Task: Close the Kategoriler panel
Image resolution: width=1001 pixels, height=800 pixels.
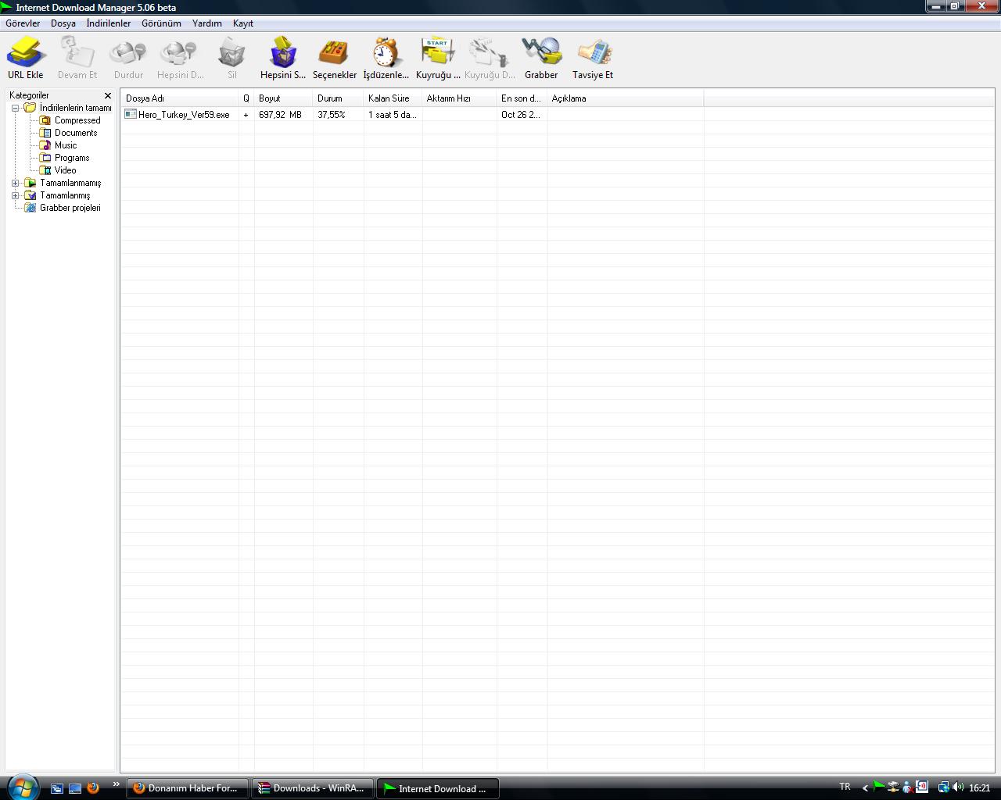Action: 108,95
